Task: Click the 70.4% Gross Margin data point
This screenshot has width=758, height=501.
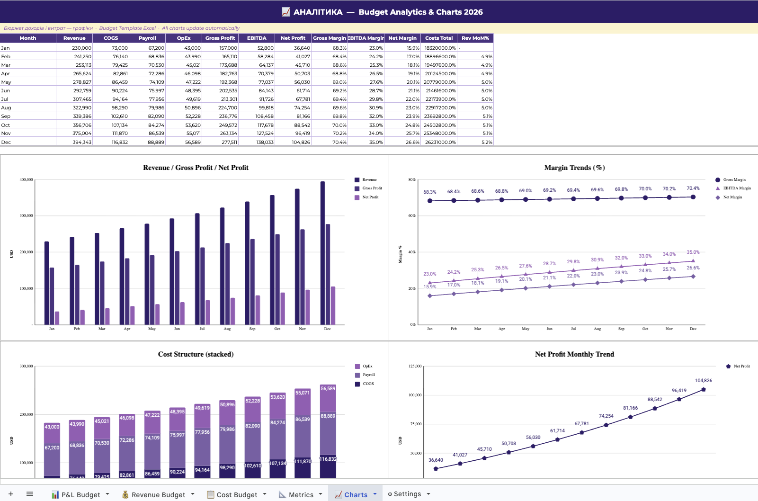Action: coord(693,197)
